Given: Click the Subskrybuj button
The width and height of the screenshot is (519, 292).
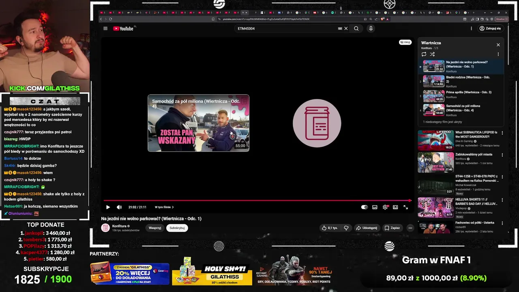Looking at the screenshot, I should point(177,228).
